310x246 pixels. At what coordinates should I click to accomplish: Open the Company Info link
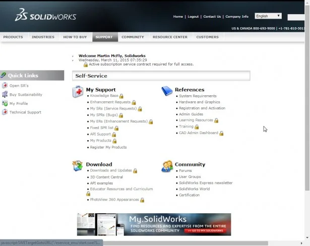tap(237, 17)
